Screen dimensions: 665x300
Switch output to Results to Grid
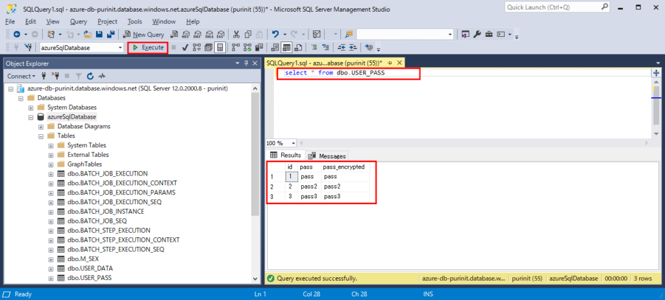[287, 47]
